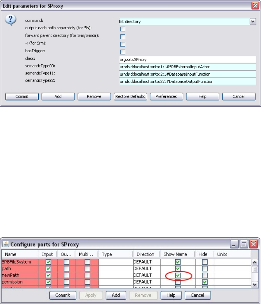Check the -r (for Srm) checkbox
261x304 pixels.
[x=123, y=44]
